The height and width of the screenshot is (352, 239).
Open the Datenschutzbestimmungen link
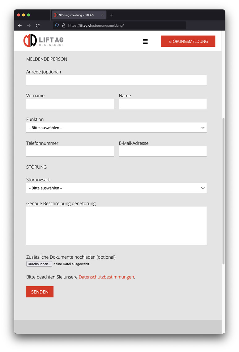click(106, 277)
